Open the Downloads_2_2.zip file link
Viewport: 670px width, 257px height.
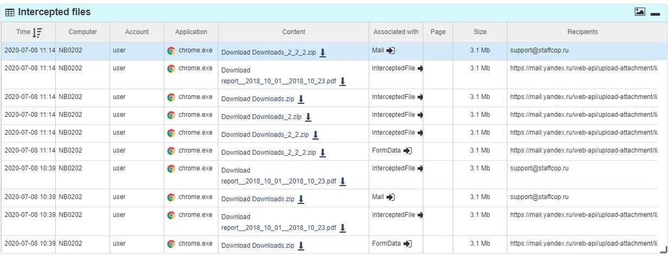tap(280, 135)
